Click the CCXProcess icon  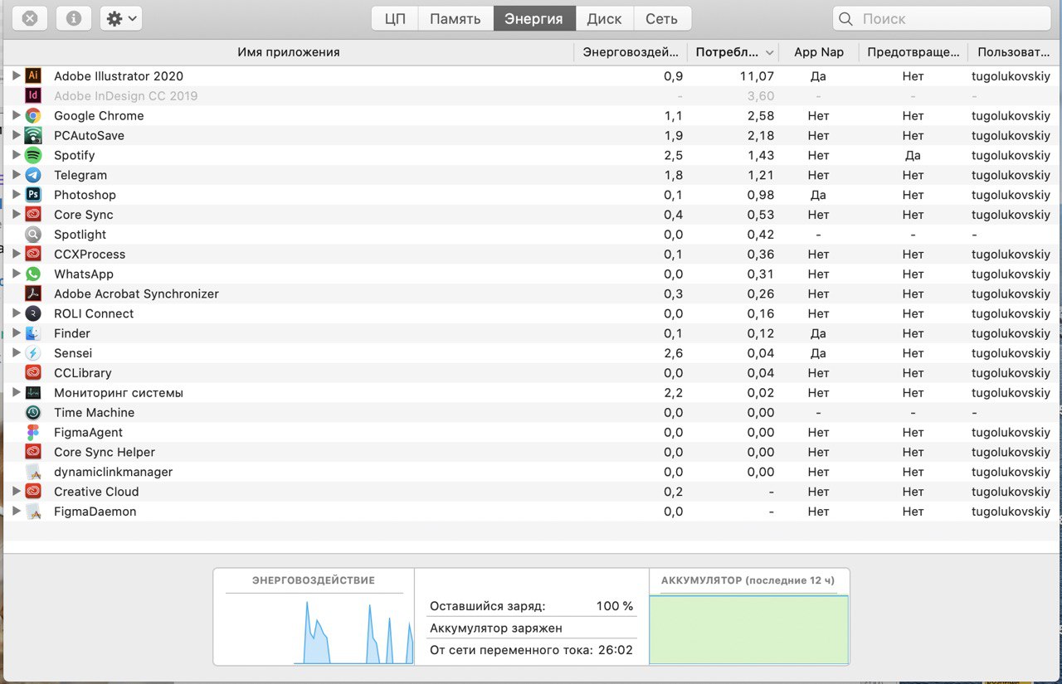(33, 254)
